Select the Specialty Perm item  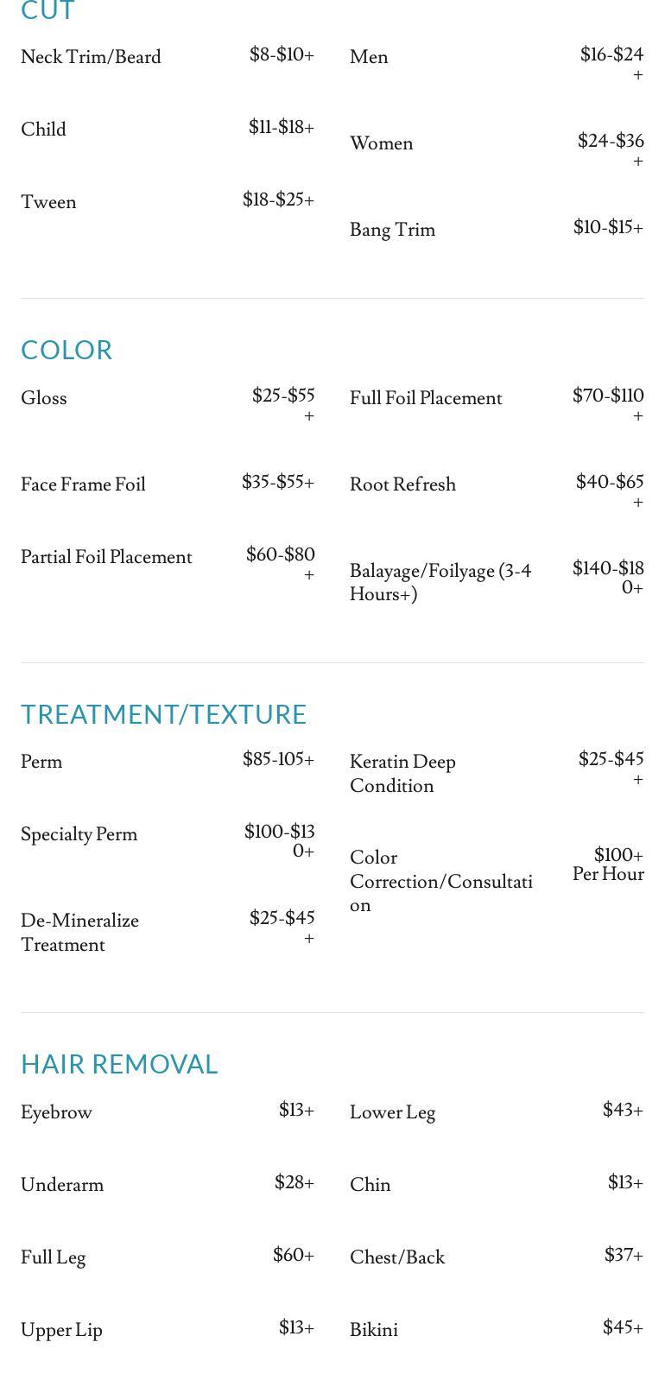(79, 834)
